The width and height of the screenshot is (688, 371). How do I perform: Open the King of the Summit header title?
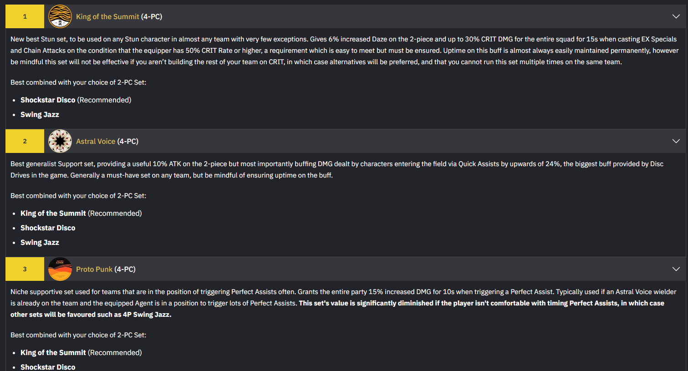(119, 16)
